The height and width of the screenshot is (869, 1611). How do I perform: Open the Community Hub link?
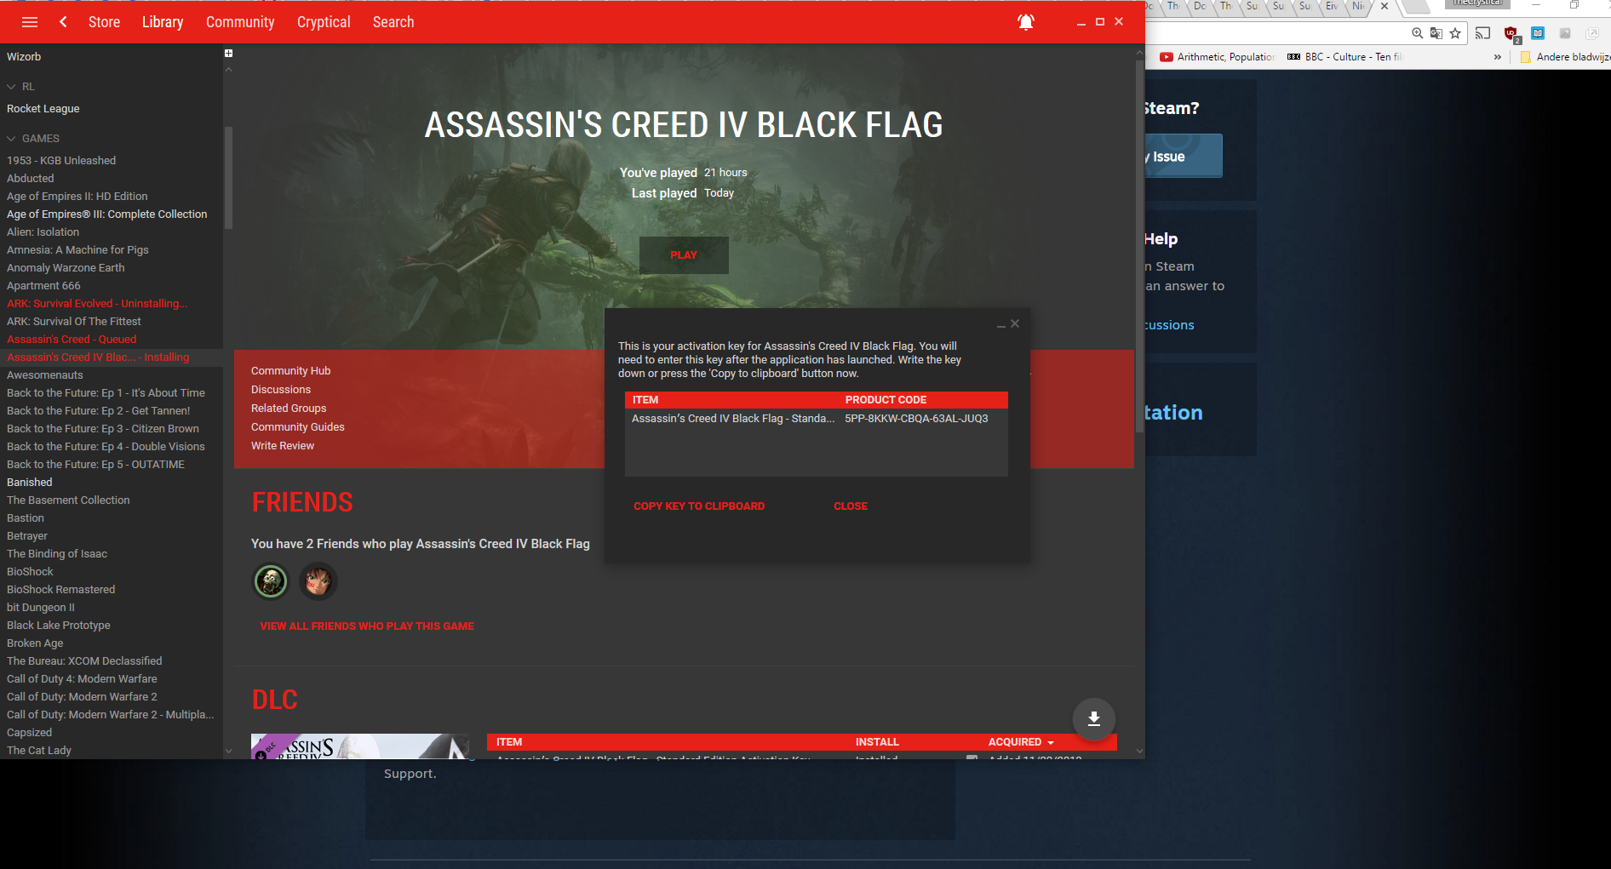290,371
